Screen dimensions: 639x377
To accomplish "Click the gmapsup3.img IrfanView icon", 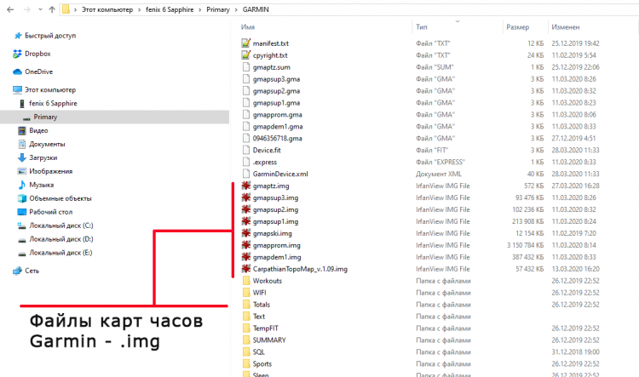I will pos(245,197).
